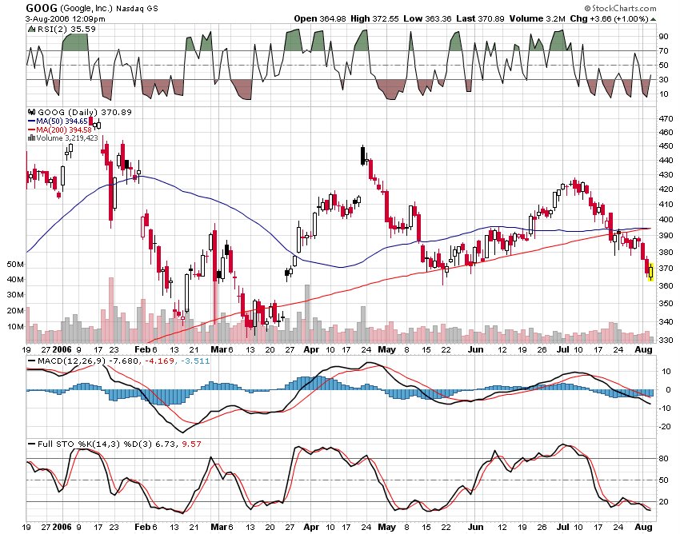Click the 400 price axis label
680x534 pixels.
[666, 219]
